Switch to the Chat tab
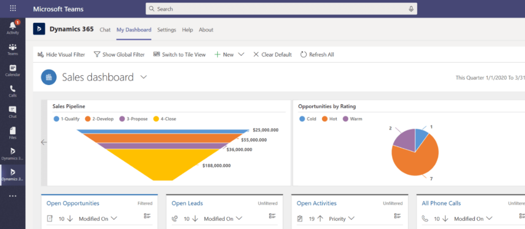 point(105,29)
